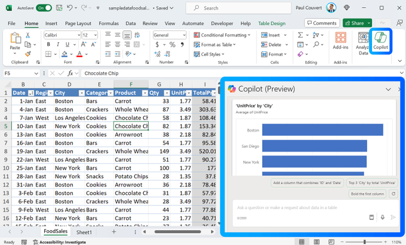
Task: Apply italic formatting
Action: 58,45
